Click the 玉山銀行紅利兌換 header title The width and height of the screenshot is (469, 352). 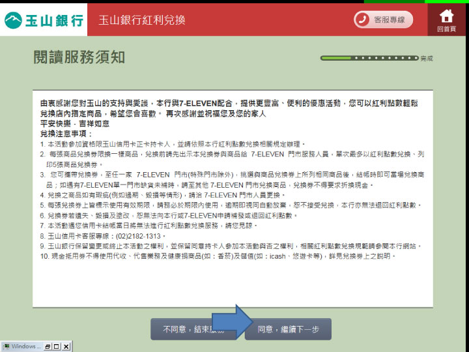(x=142, y=20)
